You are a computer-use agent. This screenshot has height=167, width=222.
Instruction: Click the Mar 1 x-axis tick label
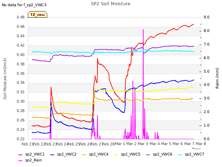[120, 144]
